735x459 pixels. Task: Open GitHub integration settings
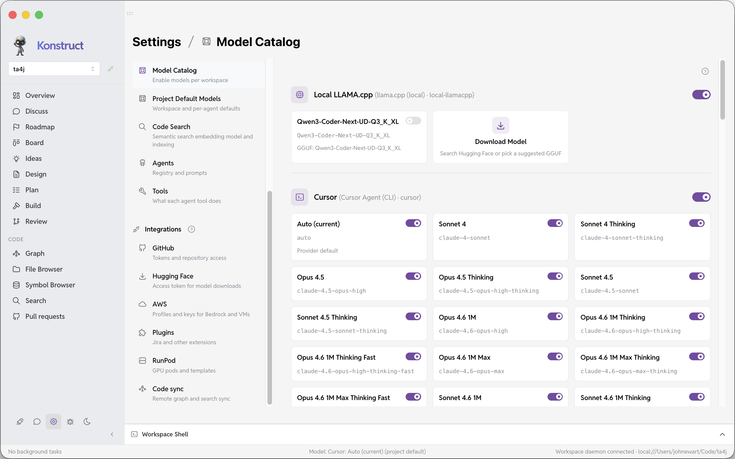(x=199, y=253)
